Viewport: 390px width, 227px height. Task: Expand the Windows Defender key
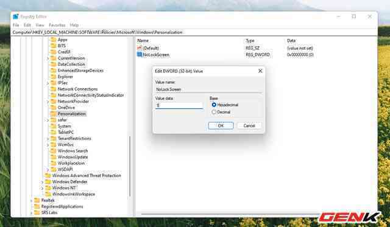point(42,182)
